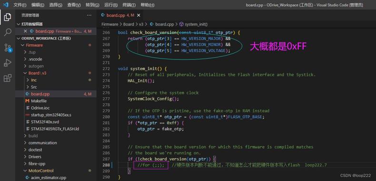Click check_board_version call on line 287
376x181 pixels.
tap(163, 159)
